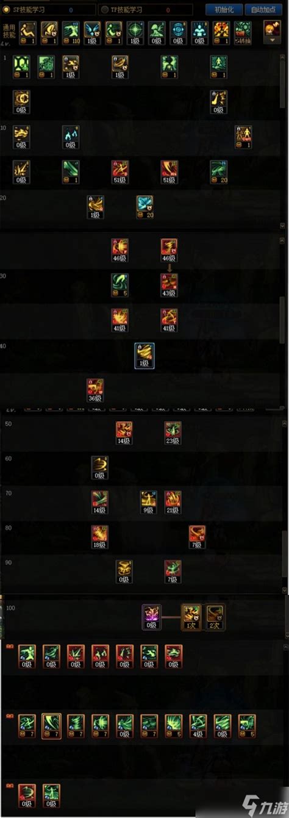Click the 110 skill in general skills row
Viewport: 289px width, 818px height.
71,32
